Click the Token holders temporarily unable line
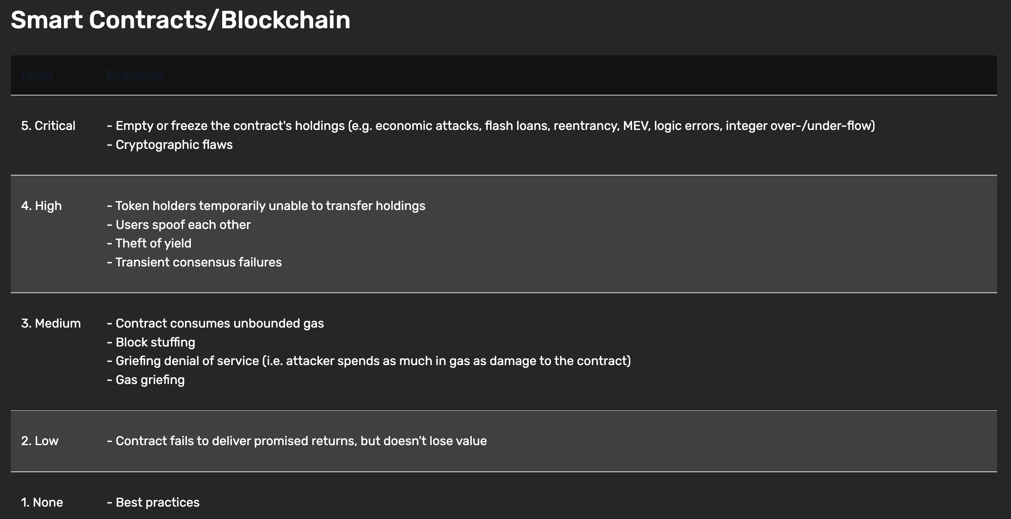 [x=266, y=206]
